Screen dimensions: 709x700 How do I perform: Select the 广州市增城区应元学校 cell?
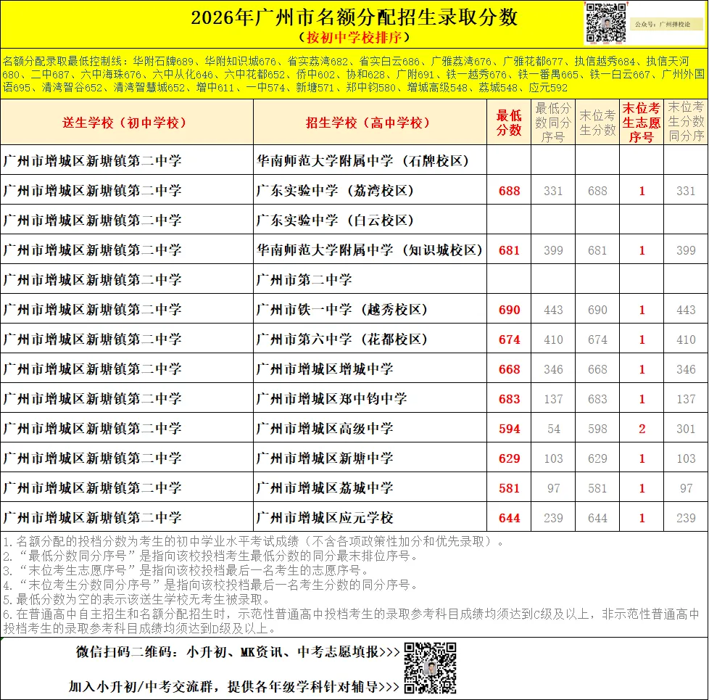[370, 517]
